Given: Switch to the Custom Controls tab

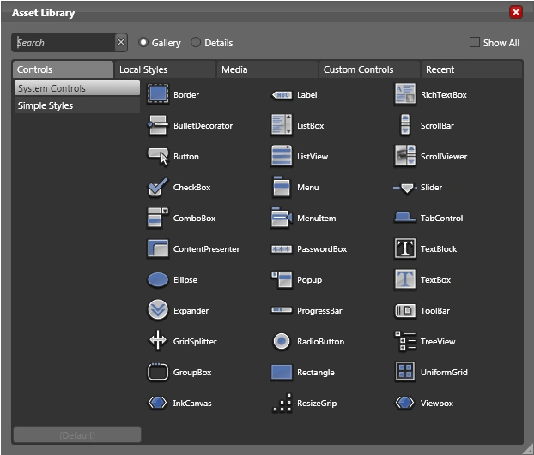Looking at the screenshot, I should click(x=369, y=69).
